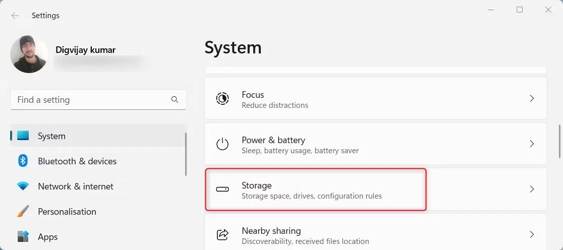This screenshot has height=250, width=563.
Task: Click the user profile picture
Action: point(29,54)
